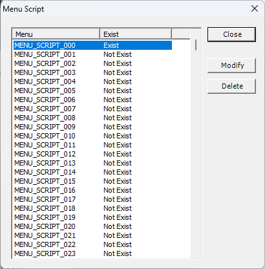The width and height of the screenshot is (265, 269).
Task: Click the Modify button
Action: point(231,65)
